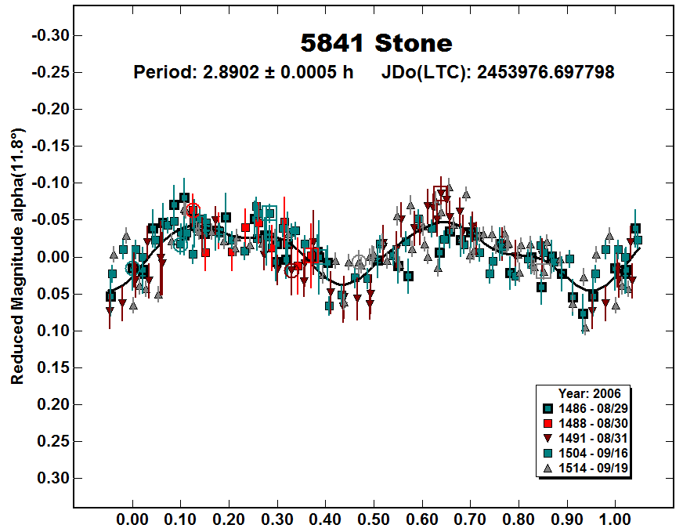Click x-axis tick label "0.50"

[374, 519]
